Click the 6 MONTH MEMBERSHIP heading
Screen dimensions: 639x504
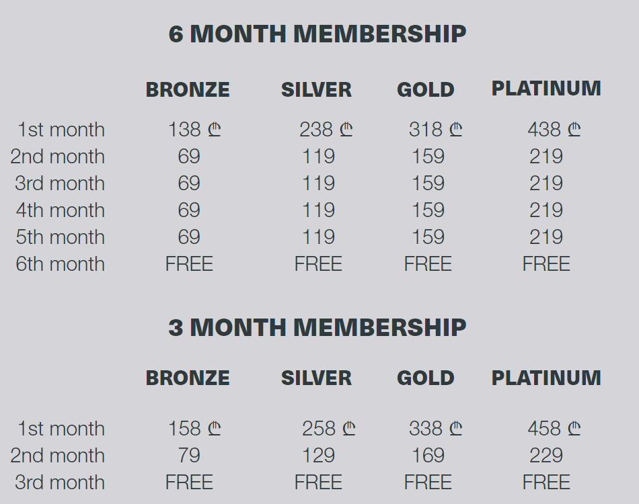coord(317,34)
